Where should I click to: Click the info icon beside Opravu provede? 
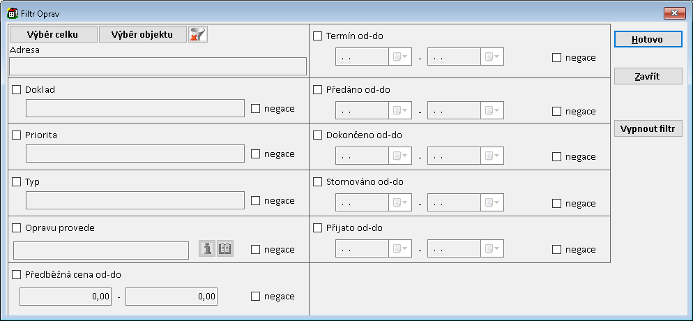(x=208, y=248)
